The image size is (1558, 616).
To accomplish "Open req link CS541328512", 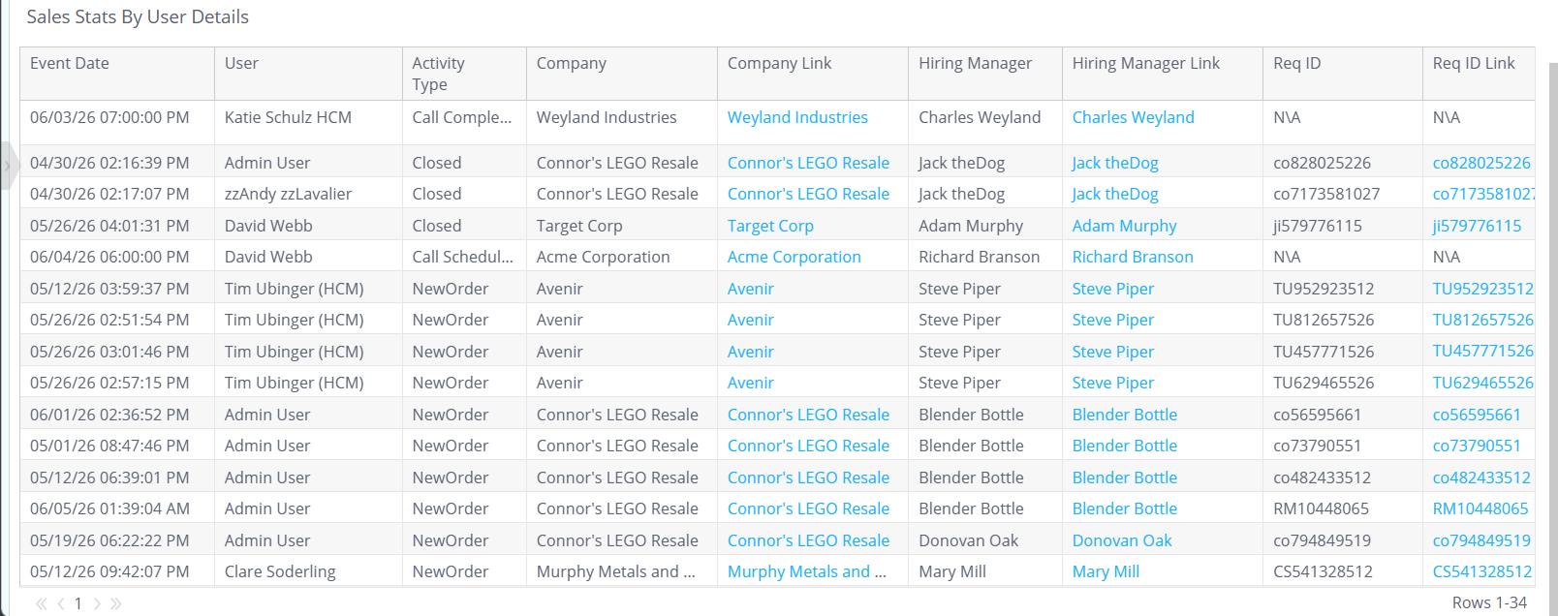I will pyautogui.click(x=1482, y=571).
